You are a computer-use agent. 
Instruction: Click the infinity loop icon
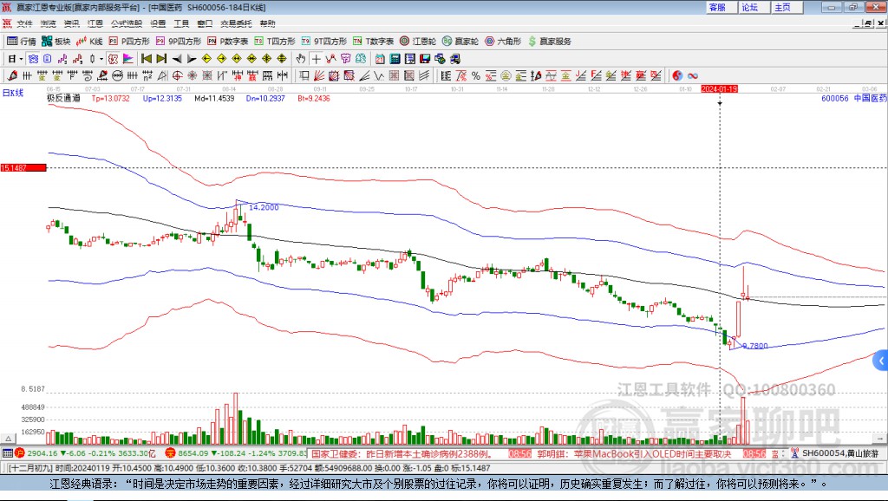(693, 76)
